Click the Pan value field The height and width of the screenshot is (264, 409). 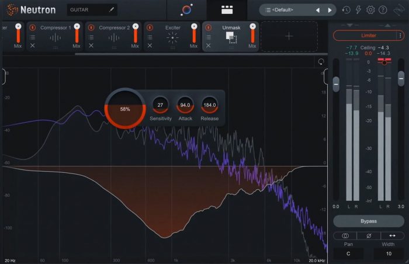[x=348, y=253]
